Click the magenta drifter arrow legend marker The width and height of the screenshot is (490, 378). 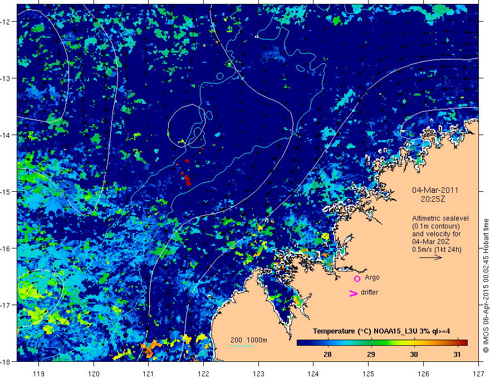click(354, 294)
